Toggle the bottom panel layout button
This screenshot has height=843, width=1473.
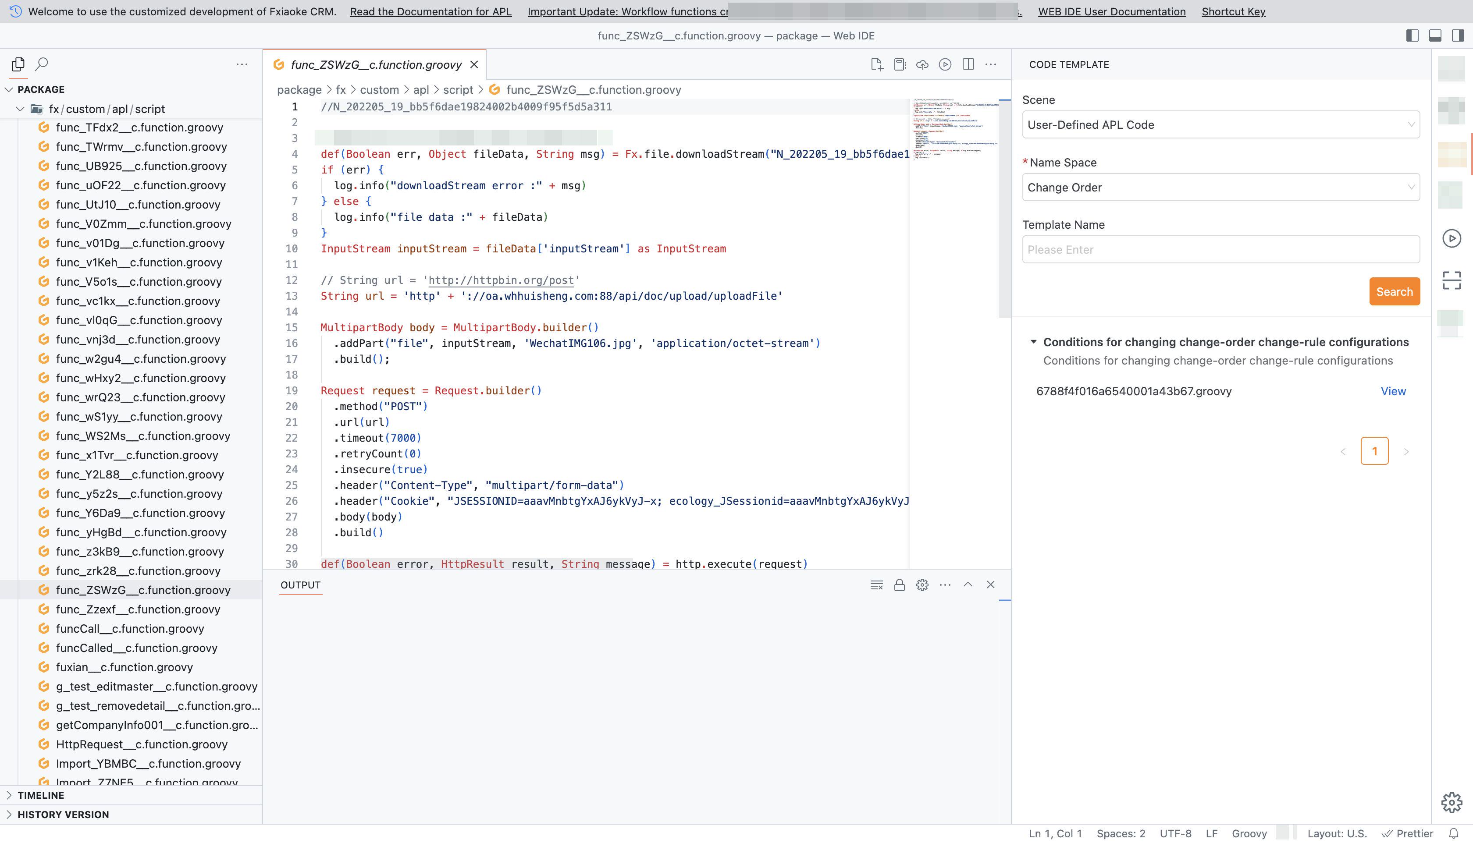click(x=1435, y=35)
